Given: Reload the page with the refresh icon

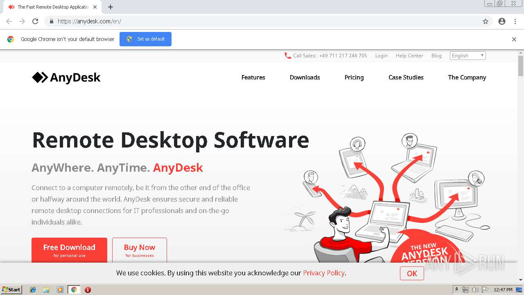Looking at the screenshot, I should (x=35, y=21).
